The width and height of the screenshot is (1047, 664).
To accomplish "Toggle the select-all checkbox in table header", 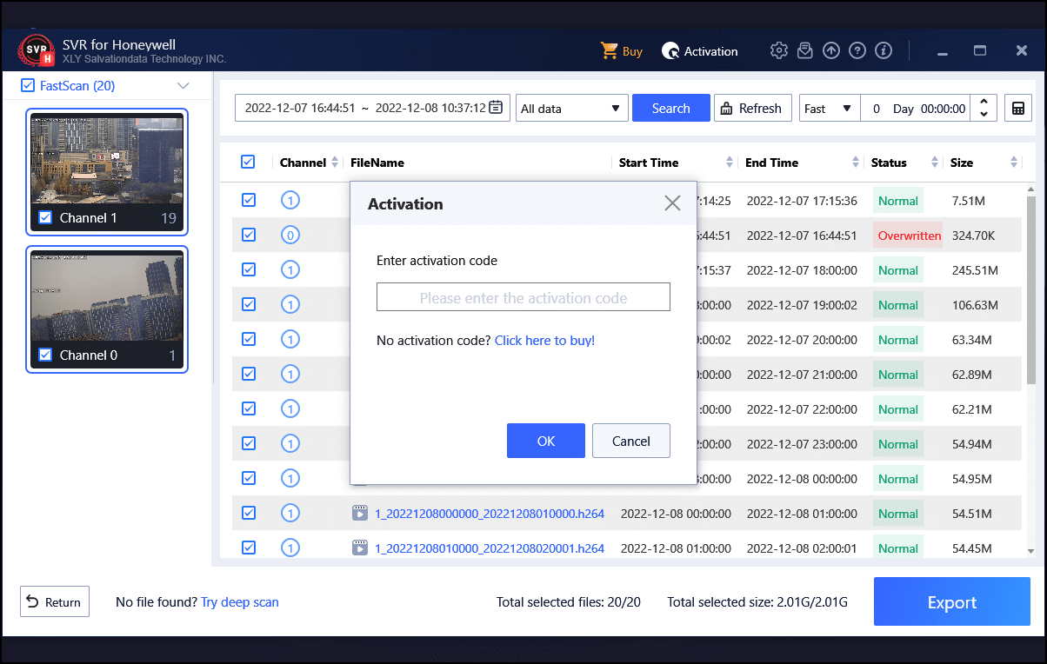I will (248, 163).
